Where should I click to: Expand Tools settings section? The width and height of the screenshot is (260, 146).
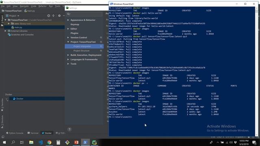coord(68,64)
